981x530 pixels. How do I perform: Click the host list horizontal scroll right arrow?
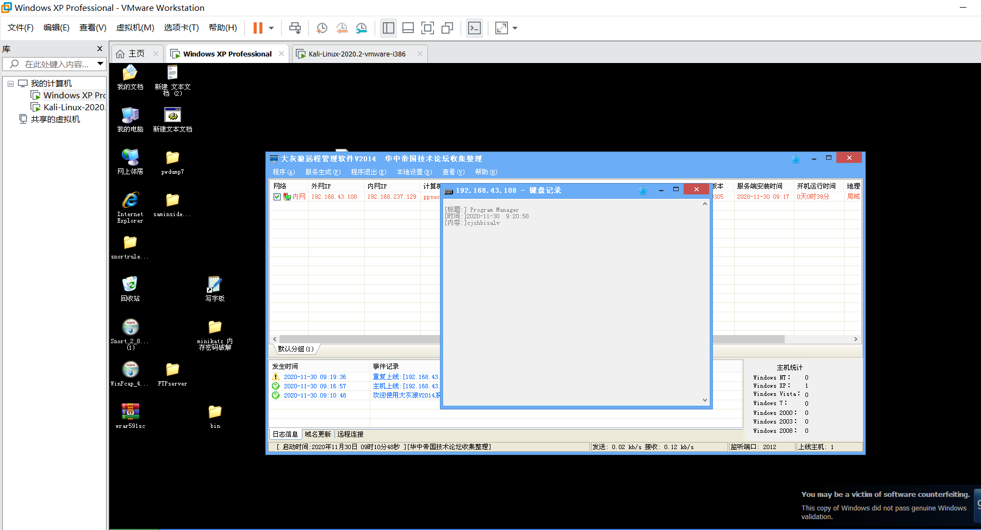(856, 339)
